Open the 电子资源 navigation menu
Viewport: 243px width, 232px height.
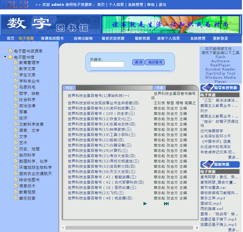(x=26, y=38)
